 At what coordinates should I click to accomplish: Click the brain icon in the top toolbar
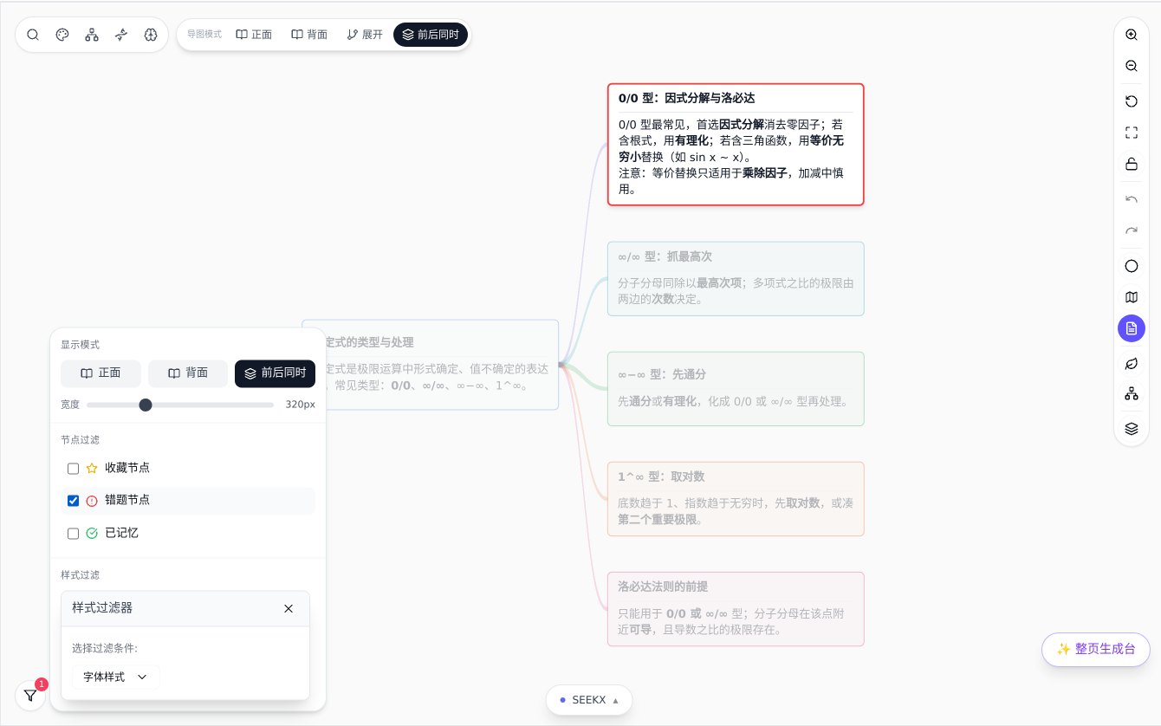151,35
